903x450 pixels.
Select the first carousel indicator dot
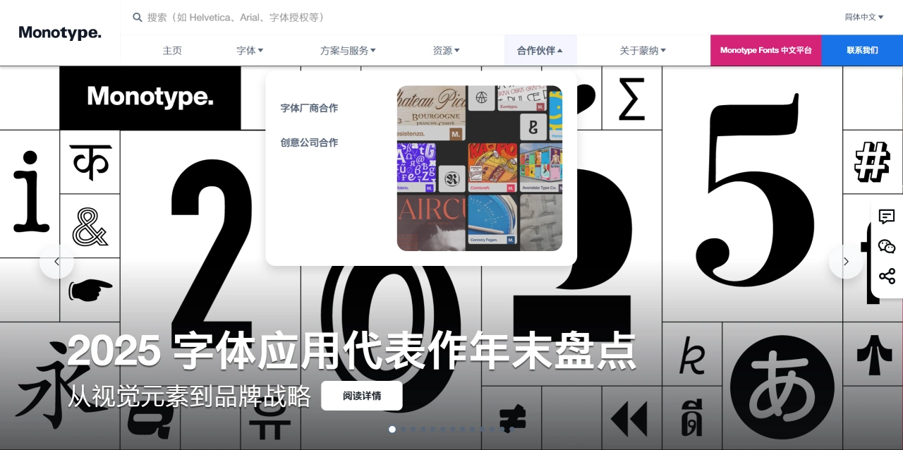point(392,429)
